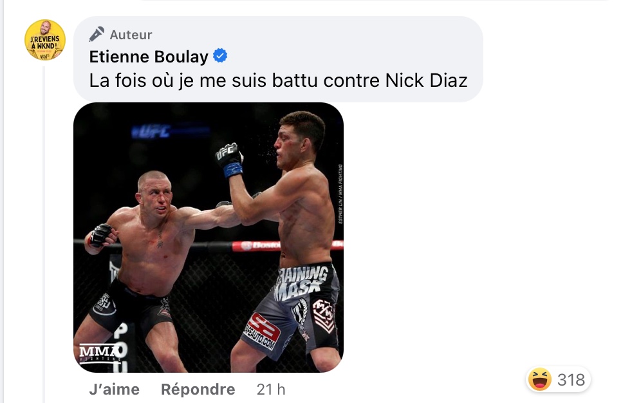Open the 318 reactions count
The image size is (641, 403).
[x=571, y=380]
